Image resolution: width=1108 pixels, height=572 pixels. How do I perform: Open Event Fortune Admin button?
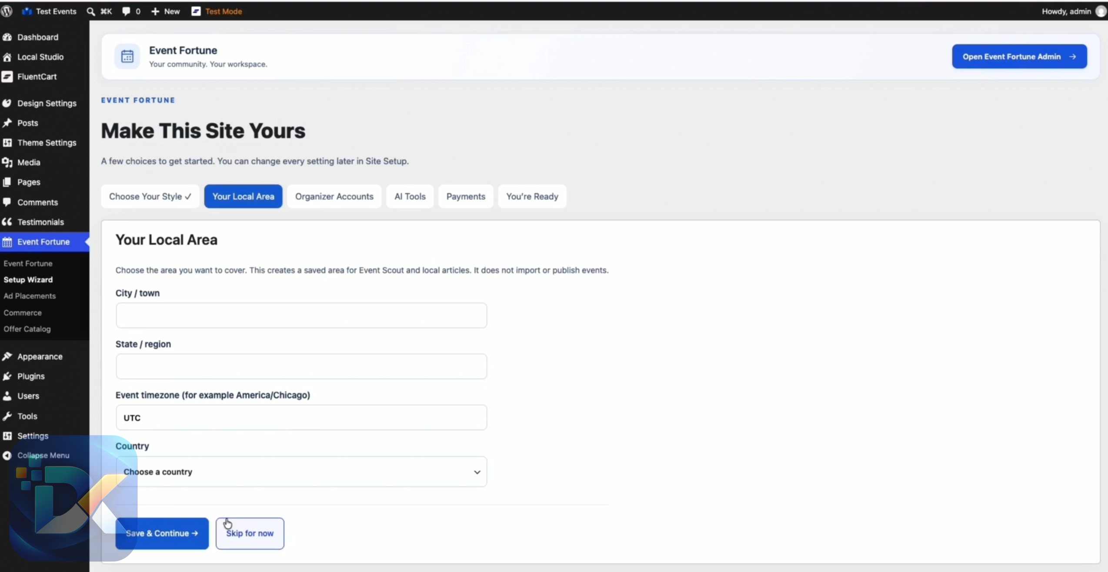(x=1019, y=57)
